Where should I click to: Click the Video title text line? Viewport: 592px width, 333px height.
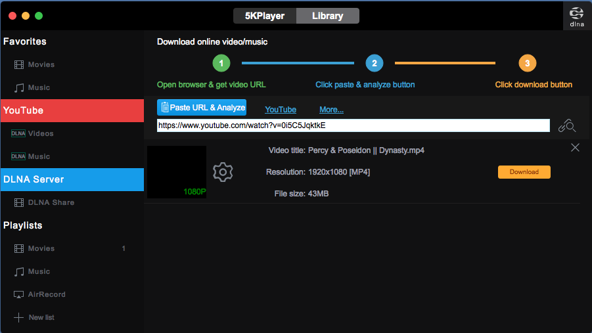(346, 150)
